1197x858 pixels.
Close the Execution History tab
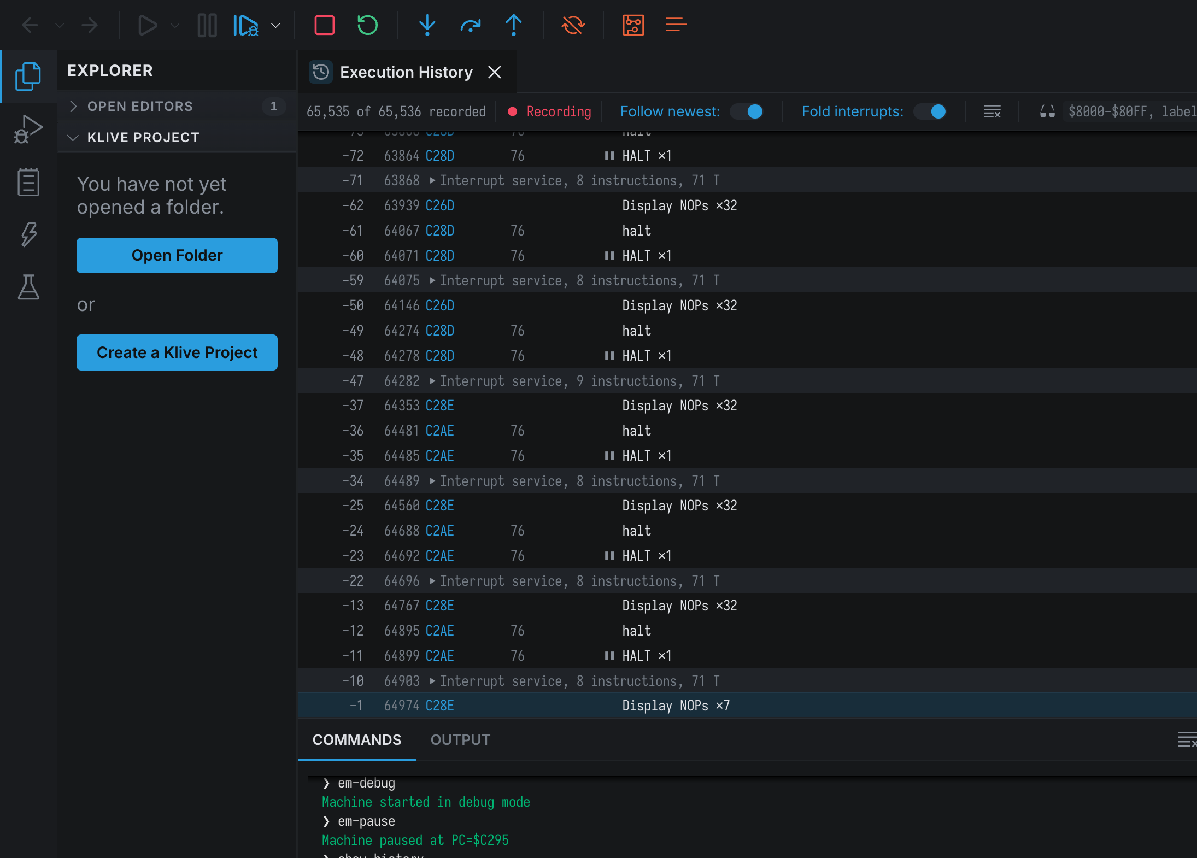click(x=495, y=72)
